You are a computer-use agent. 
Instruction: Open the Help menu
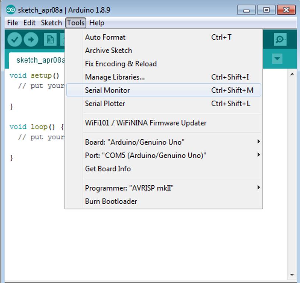pyautogui.click(x=97, y=23)
